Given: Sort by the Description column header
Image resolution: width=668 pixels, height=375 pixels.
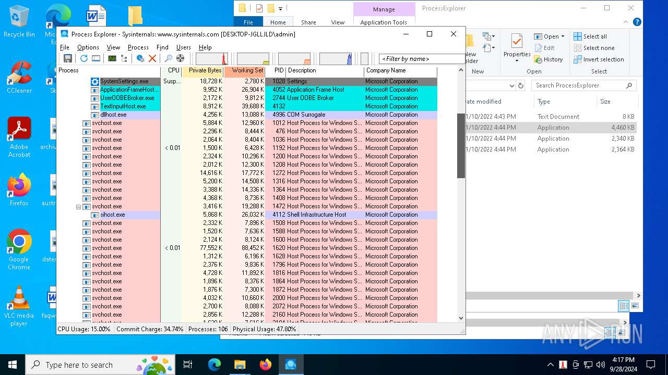Looking at the screenshot, I should coord(325,70).
